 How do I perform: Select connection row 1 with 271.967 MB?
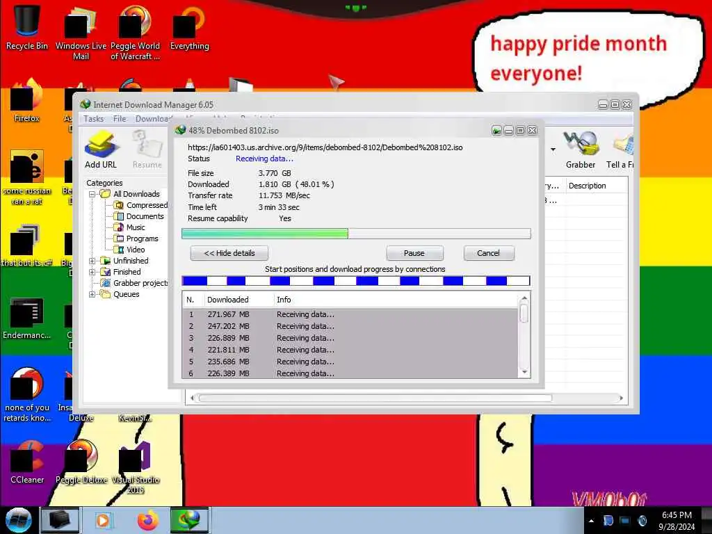tap(350, 314)
